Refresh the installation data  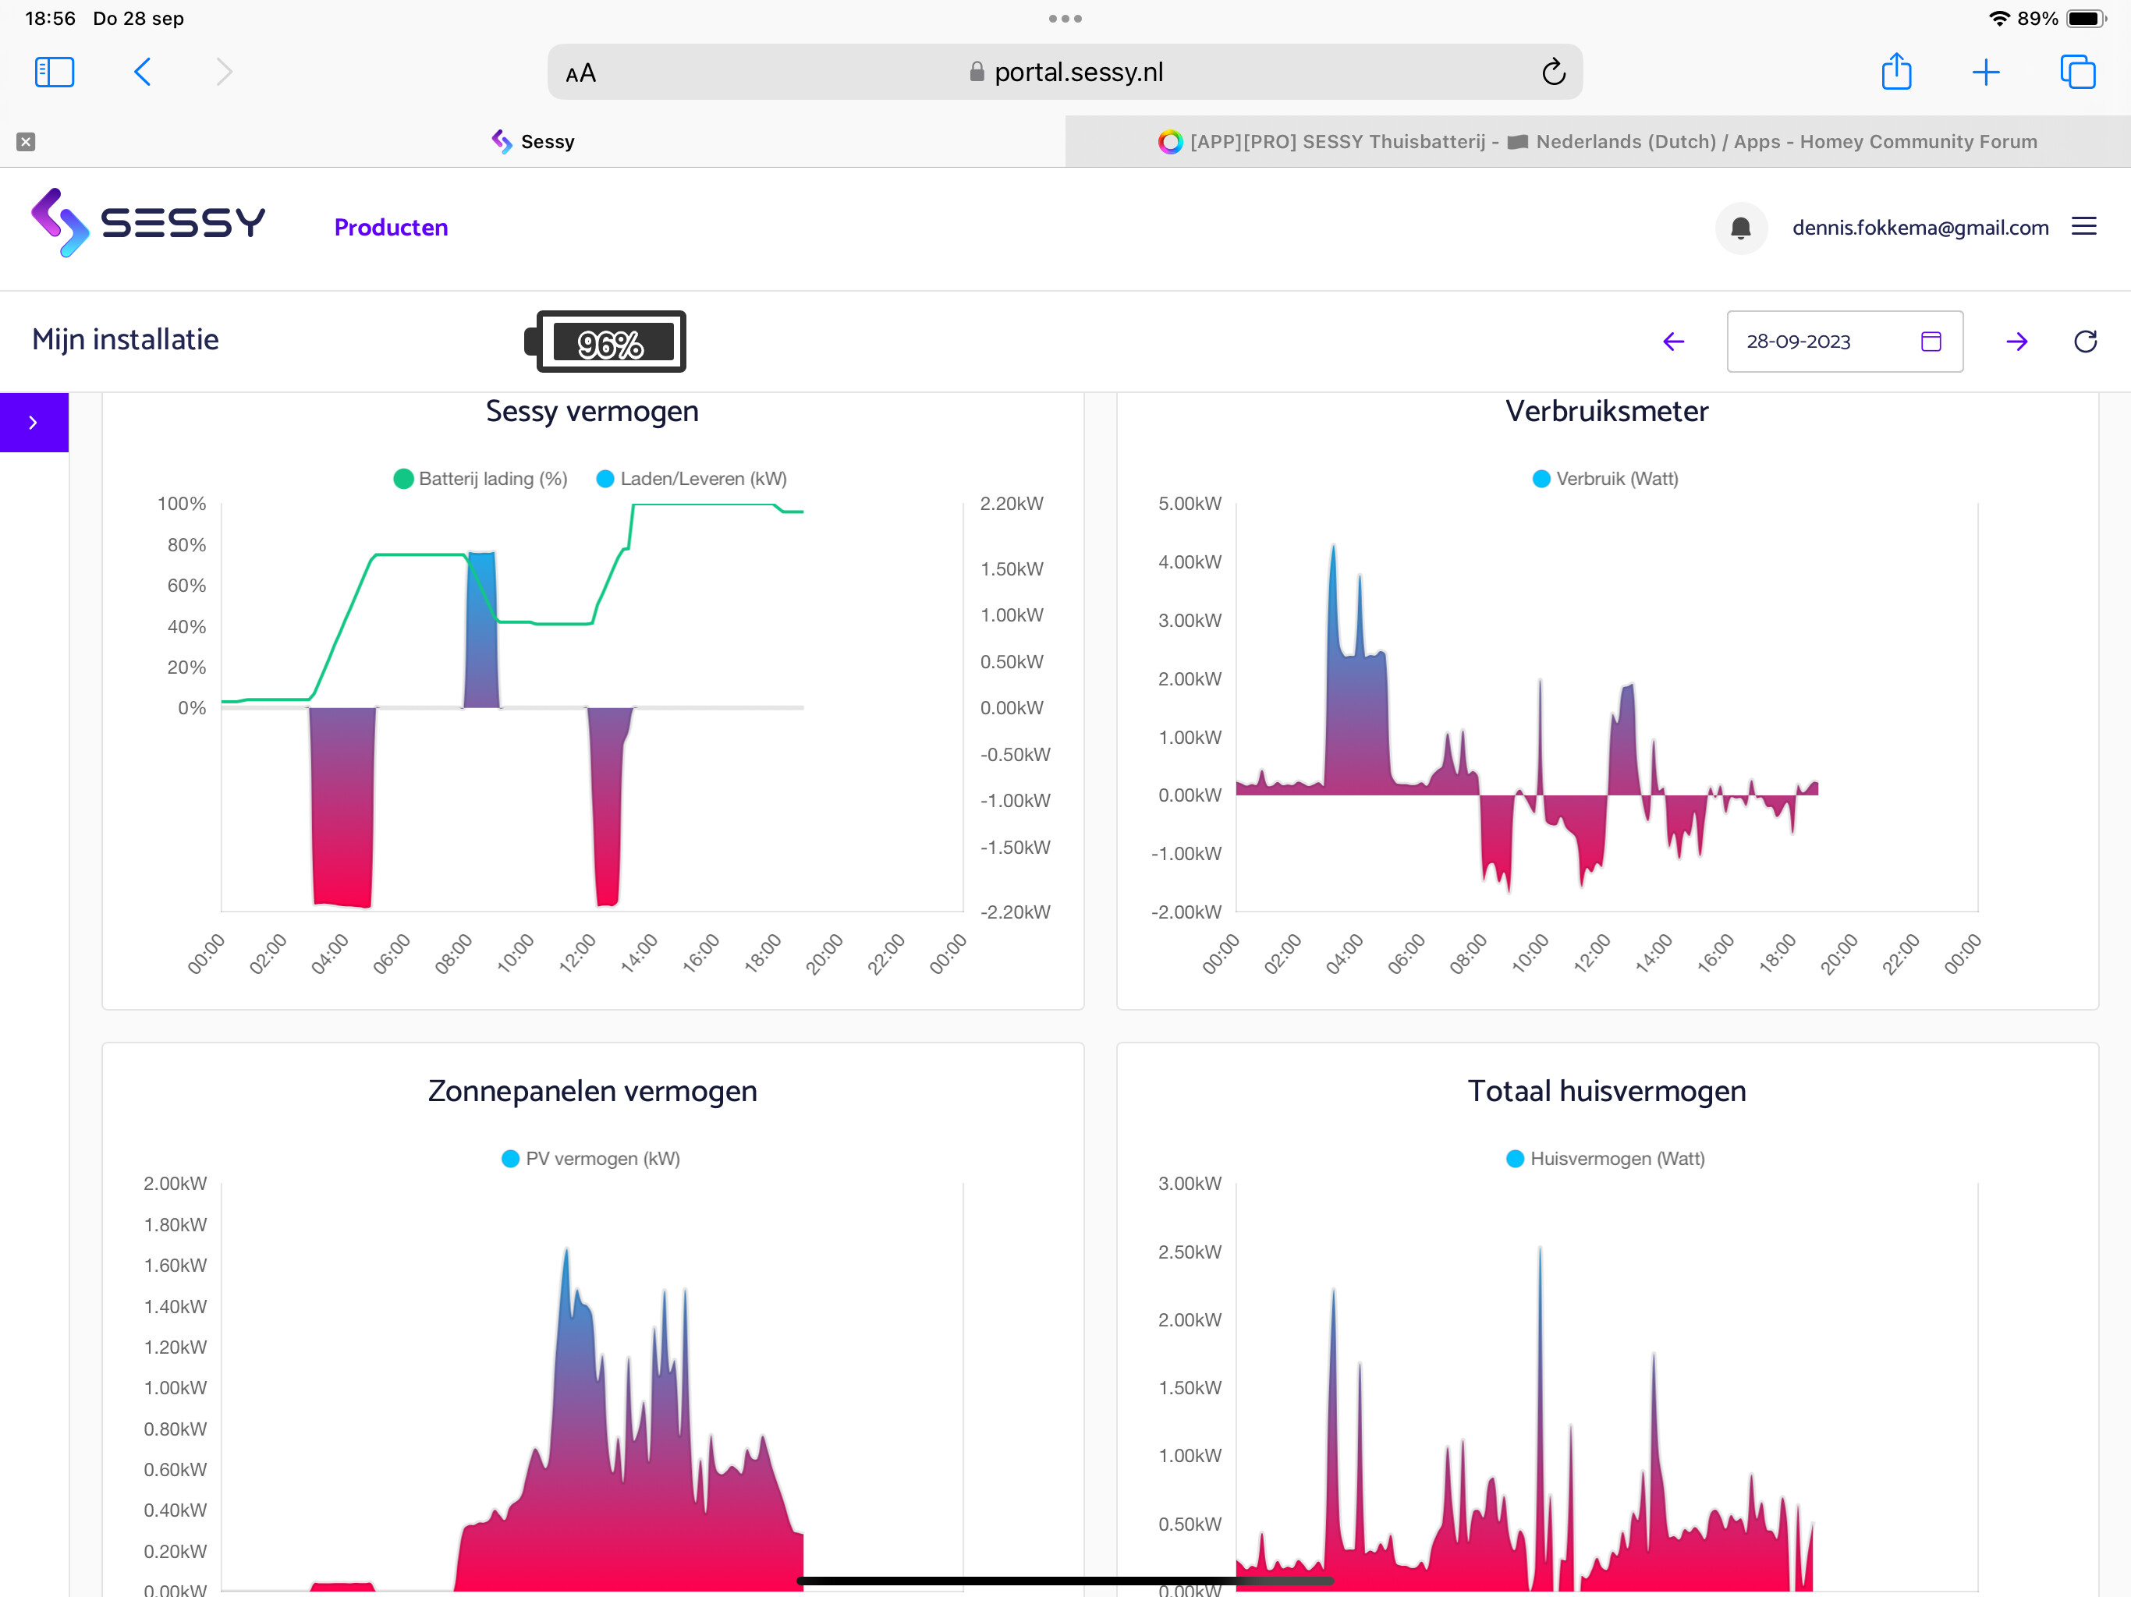tap(2085, 342)
